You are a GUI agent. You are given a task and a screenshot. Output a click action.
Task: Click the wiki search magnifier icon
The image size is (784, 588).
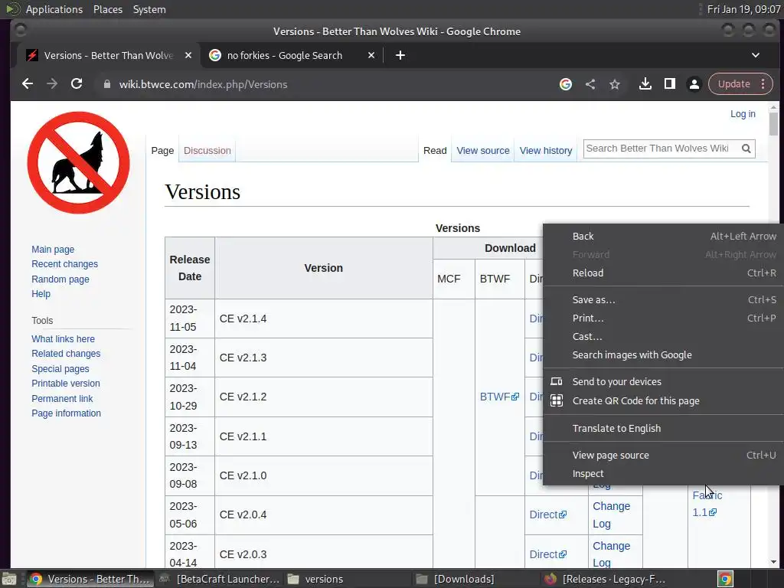point(746,149)
